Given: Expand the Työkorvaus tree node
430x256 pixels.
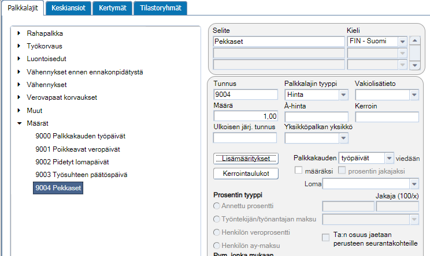Looking at the screenshot, I should (x=19, y=46).
